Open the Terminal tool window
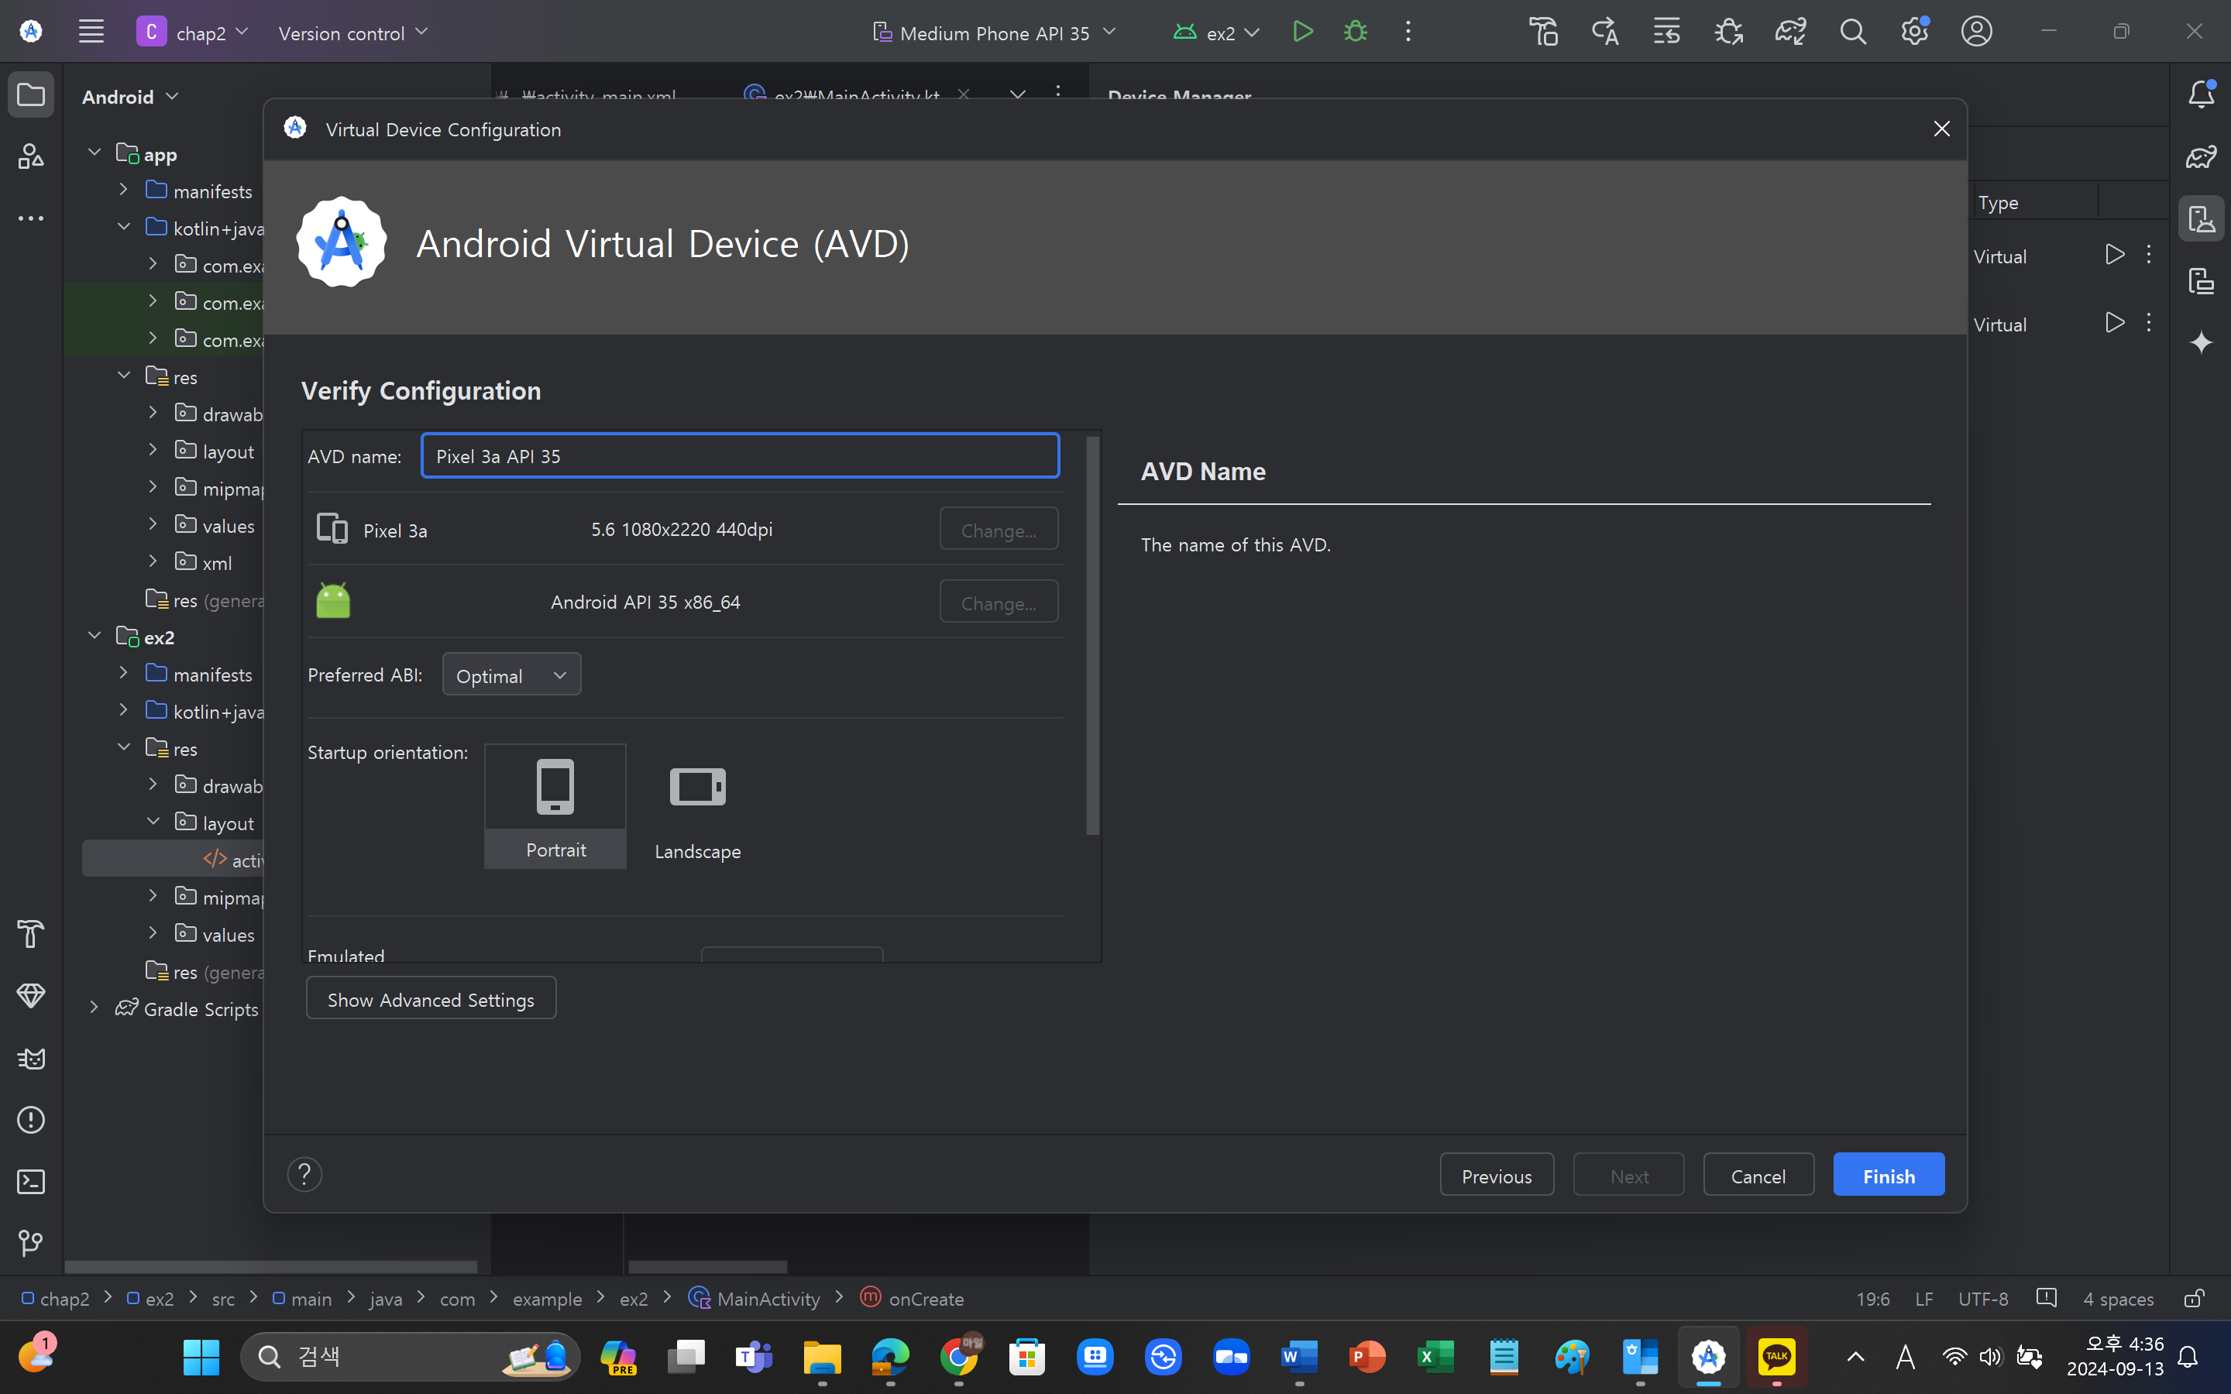 click(x=31, y=1182)
